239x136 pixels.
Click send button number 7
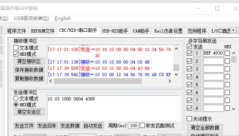(197, 101)
